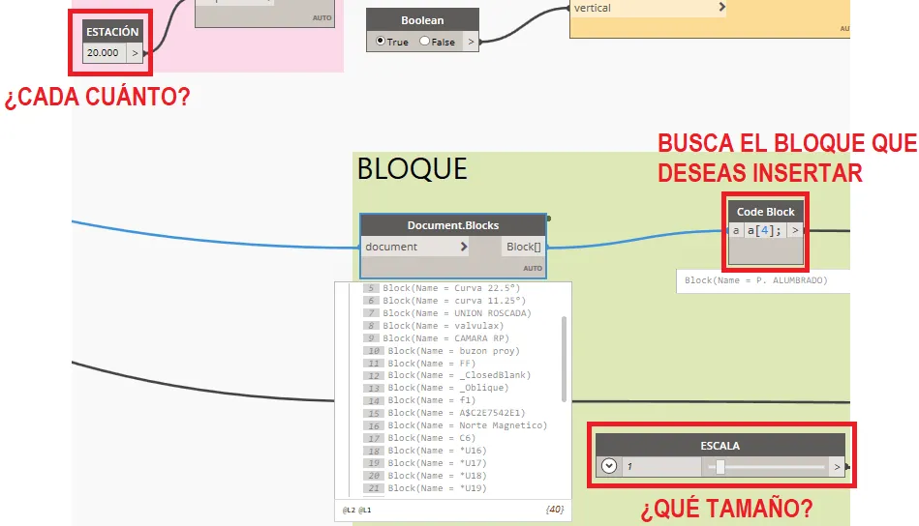Select list item Block(Name = valvulax)

pos(444,325)
